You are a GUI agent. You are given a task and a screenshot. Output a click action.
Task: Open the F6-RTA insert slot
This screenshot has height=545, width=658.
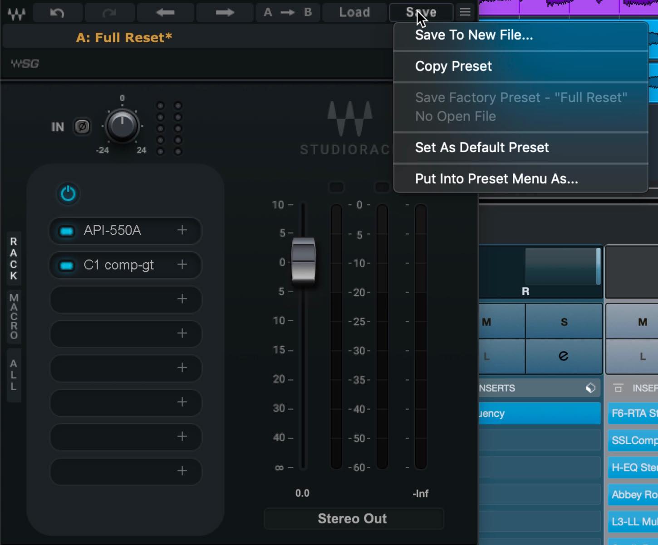[x=633, y=413]
